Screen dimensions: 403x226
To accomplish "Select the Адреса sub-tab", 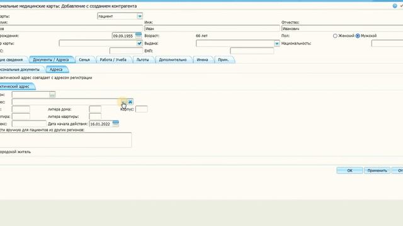I will coord(56,70).
